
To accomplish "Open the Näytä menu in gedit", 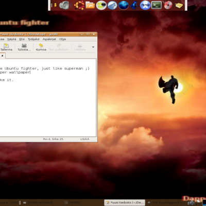I will [12, 39].
